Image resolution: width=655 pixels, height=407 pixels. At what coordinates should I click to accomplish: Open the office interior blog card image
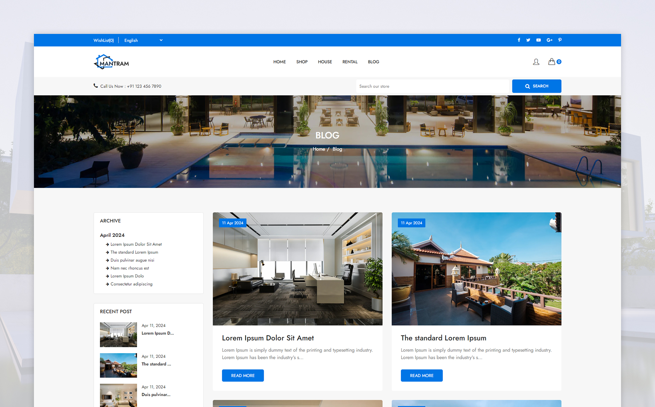pyautogui.click(x=298, y=269)
